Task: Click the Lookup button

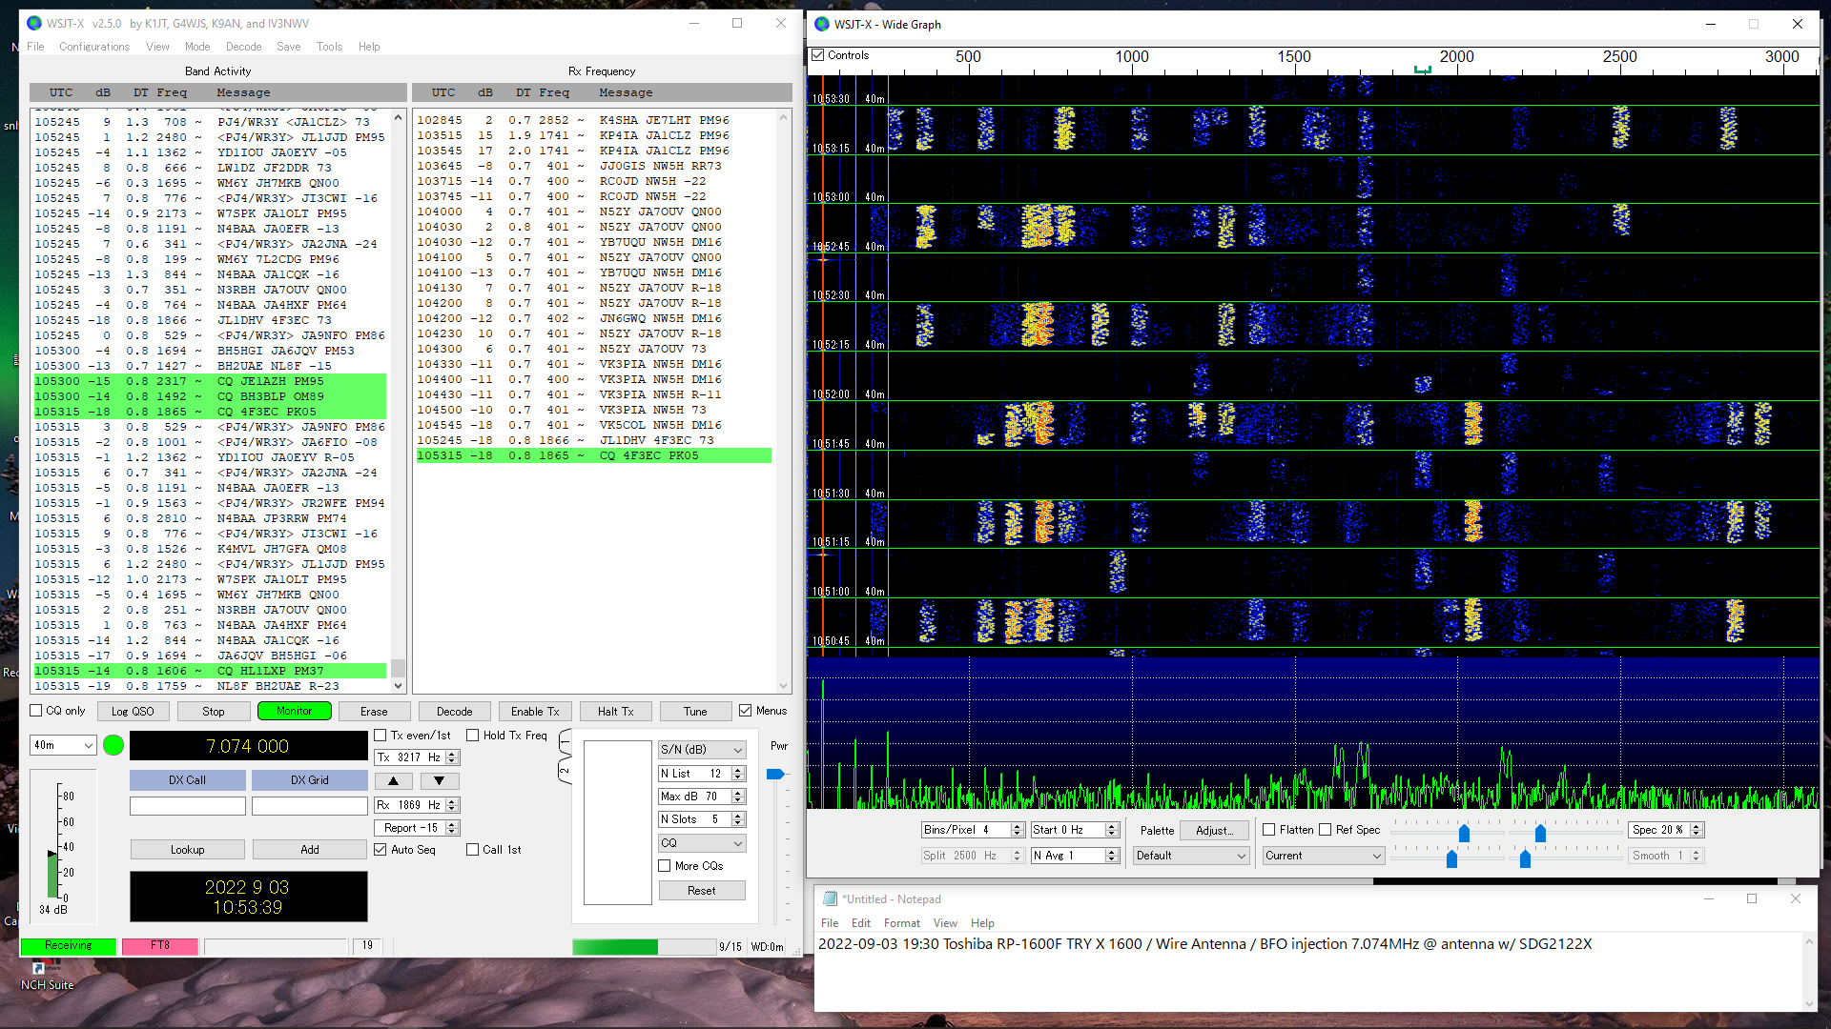Action: tap(188, 850)
